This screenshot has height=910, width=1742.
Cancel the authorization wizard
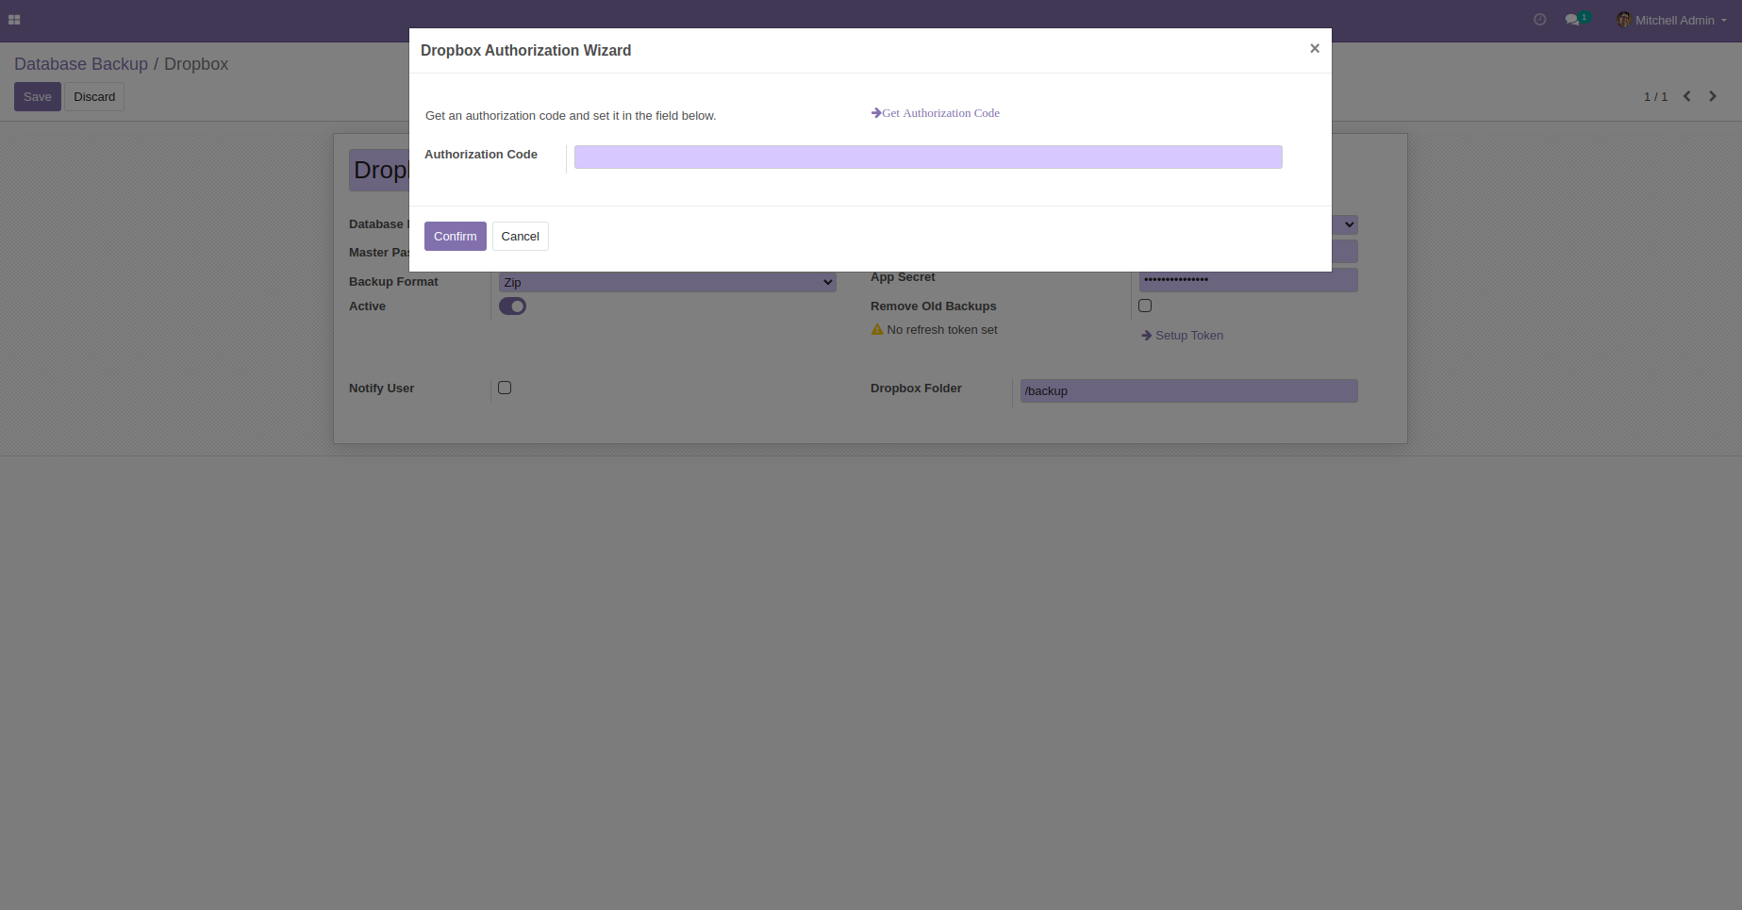pyautogui.click(x=520, y=237)
